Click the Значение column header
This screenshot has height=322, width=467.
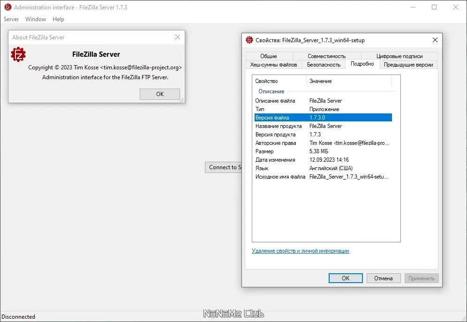(x=349, y=81)
